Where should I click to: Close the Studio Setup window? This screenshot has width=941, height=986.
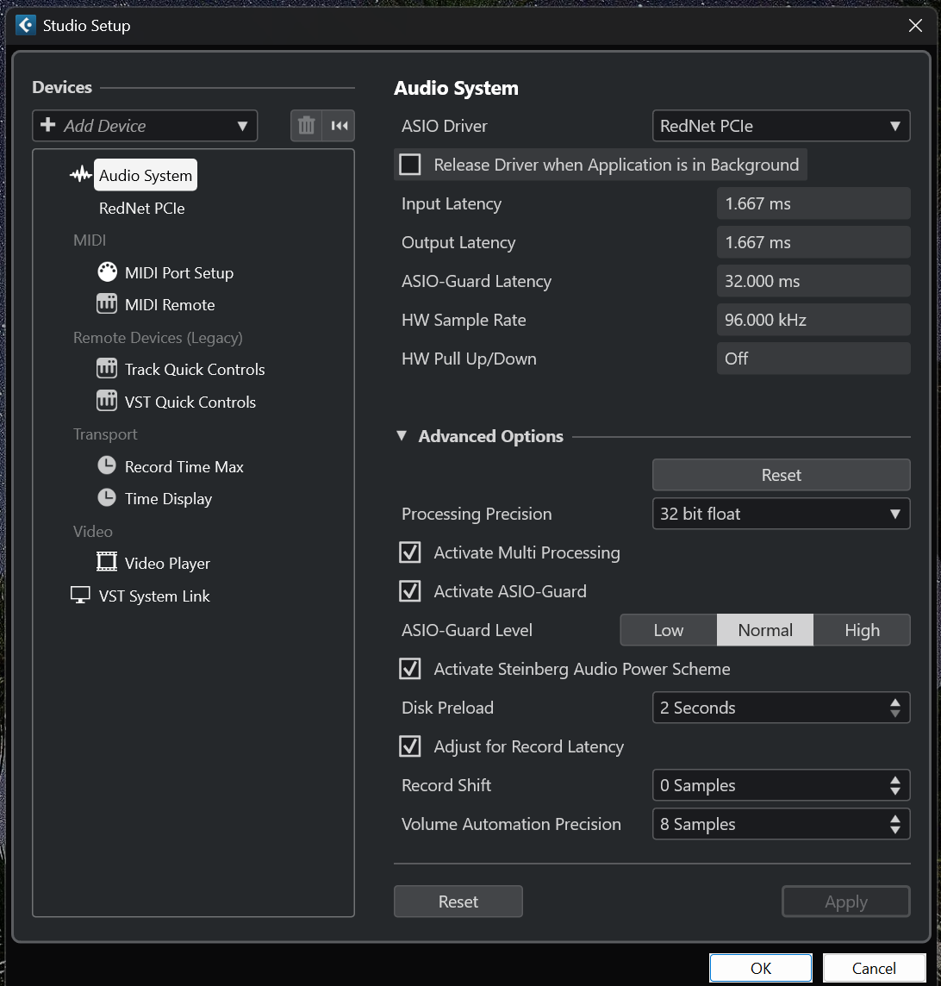tap(915, 25)
